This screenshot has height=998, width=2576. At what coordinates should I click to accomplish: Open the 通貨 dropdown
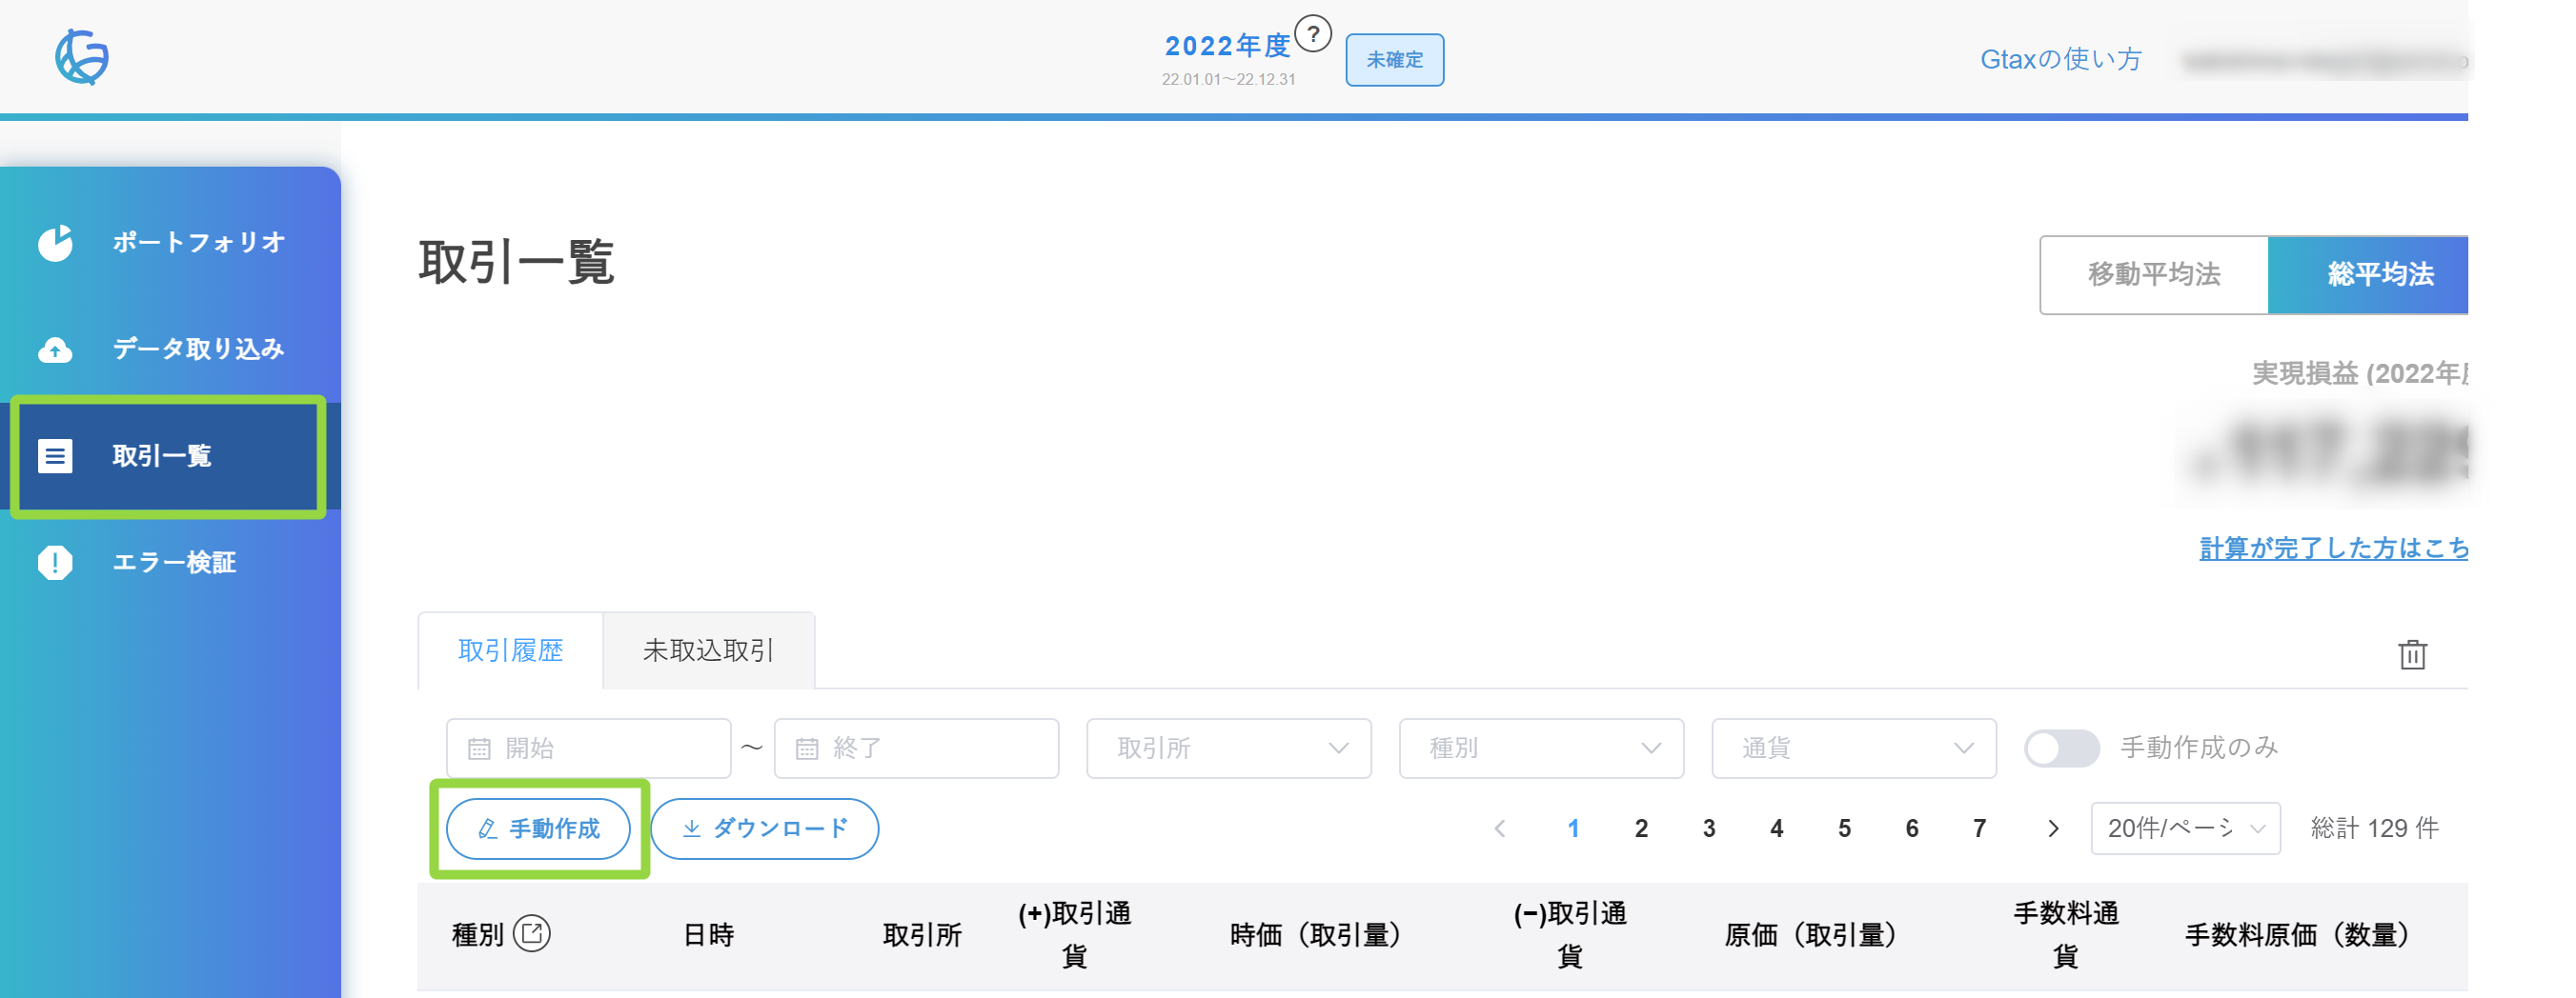pos(1854,748)
